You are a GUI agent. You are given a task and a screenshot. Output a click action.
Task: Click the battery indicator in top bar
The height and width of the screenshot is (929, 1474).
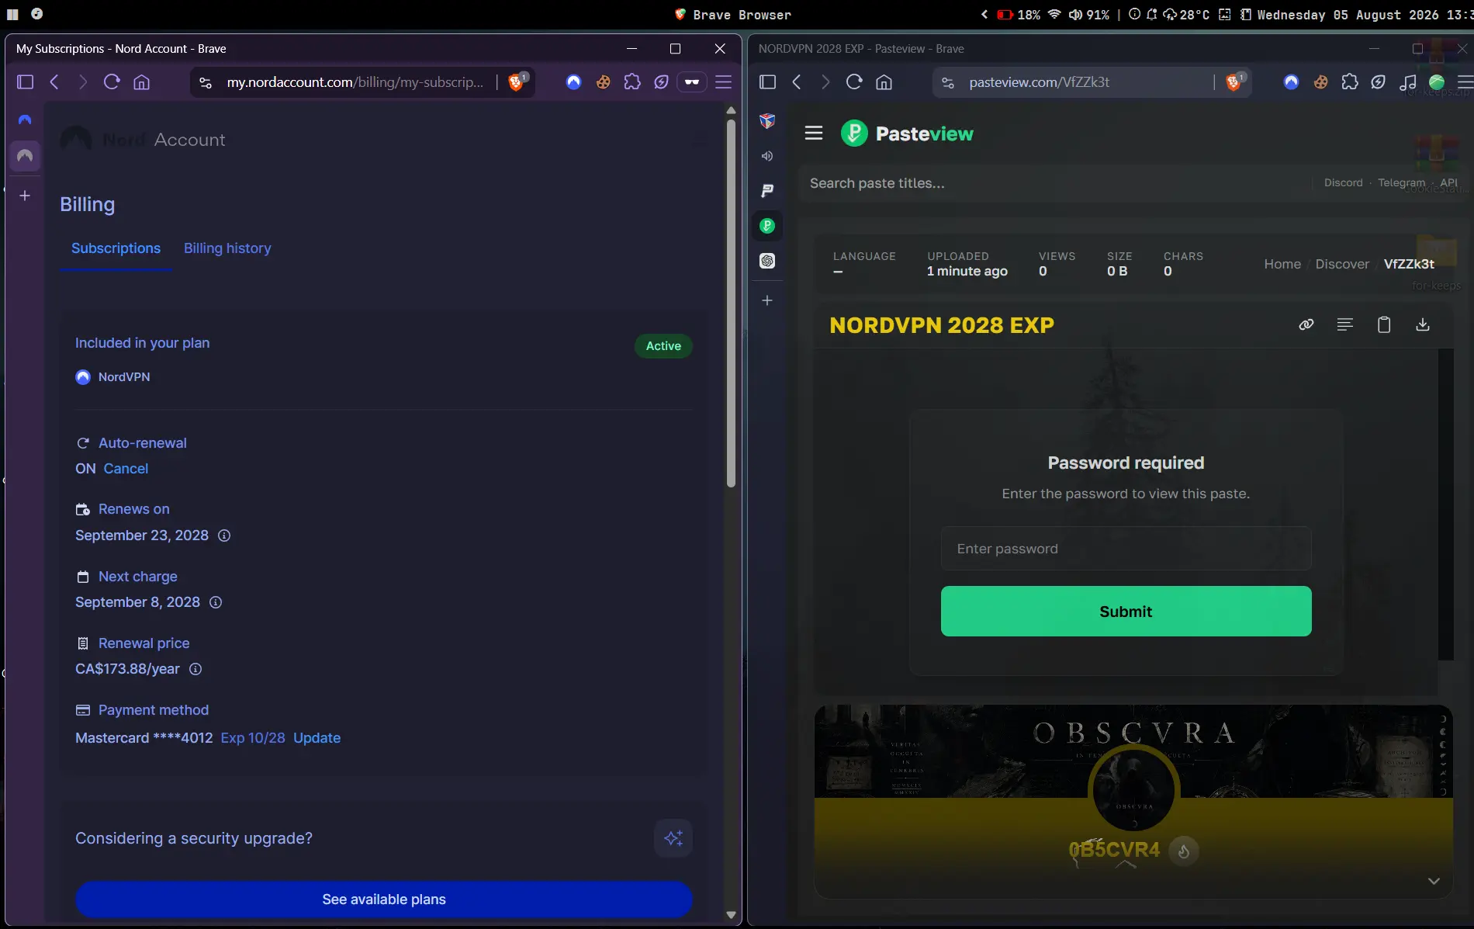(1019, 15)
